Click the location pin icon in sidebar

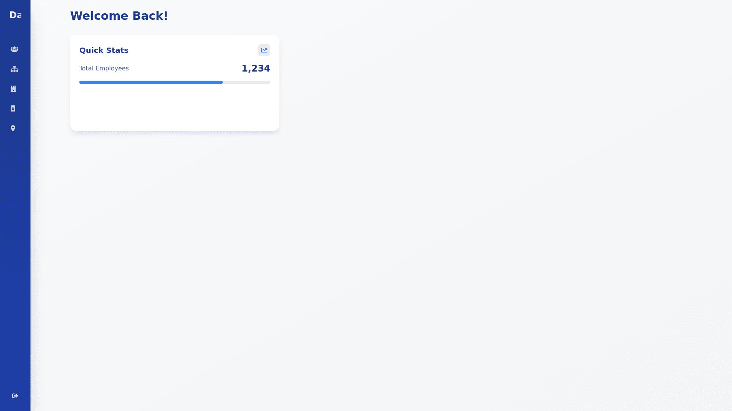click(x=13, y=128)
